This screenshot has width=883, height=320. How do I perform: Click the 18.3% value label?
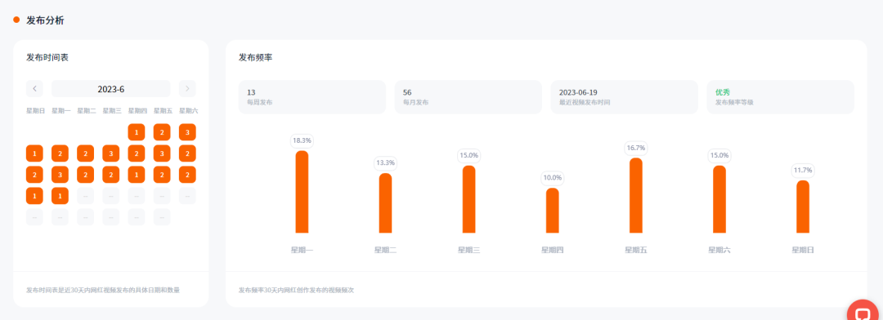pyautogui.click(x=302, y=140)
